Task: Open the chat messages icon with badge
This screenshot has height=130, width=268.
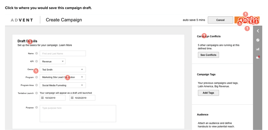Action: click(258, 58)
